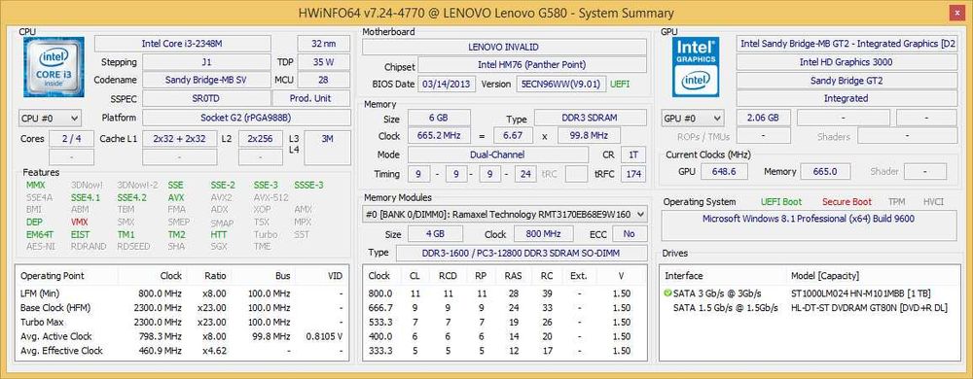
Task: Click the 35 W TDP value
Action: pos(323,62)
